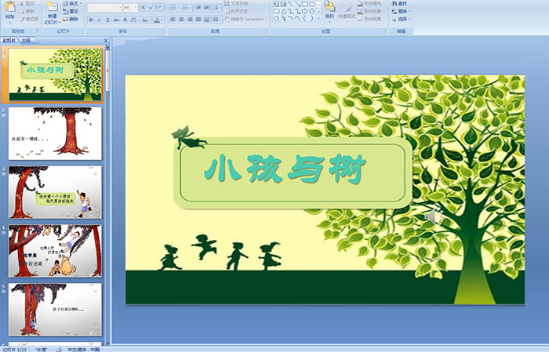Click the delete slide (删除) icon
Image resolution: width=549 pixels, height=352 pixels.
pyautogui.click(x=70, y=20)
